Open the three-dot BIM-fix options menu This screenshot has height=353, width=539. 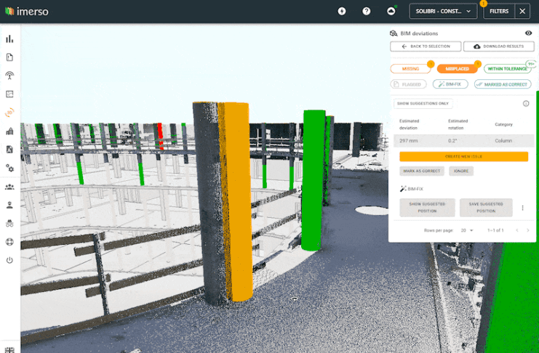coord(522,208)
